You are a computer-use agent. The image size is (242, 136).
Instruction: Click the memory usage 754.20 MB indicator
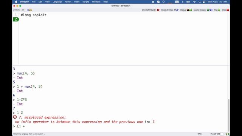(215, 134)
